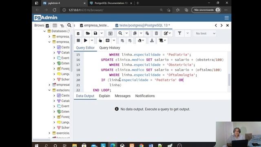Click the Paste rows icon

pyautogui.click(x=147, y=33)
